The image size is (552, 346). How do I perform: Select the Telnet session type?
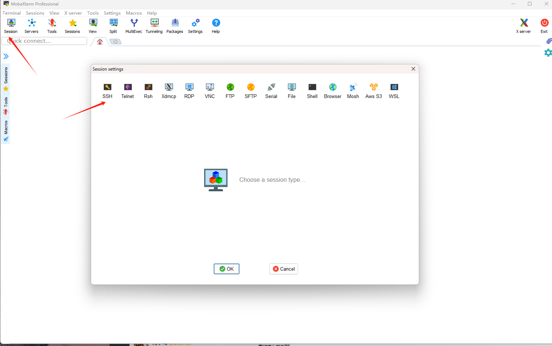128,91
